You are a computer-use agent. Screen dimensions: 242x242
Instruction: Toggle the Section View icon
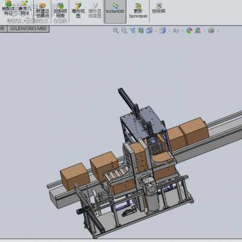(x=141, y=31)
